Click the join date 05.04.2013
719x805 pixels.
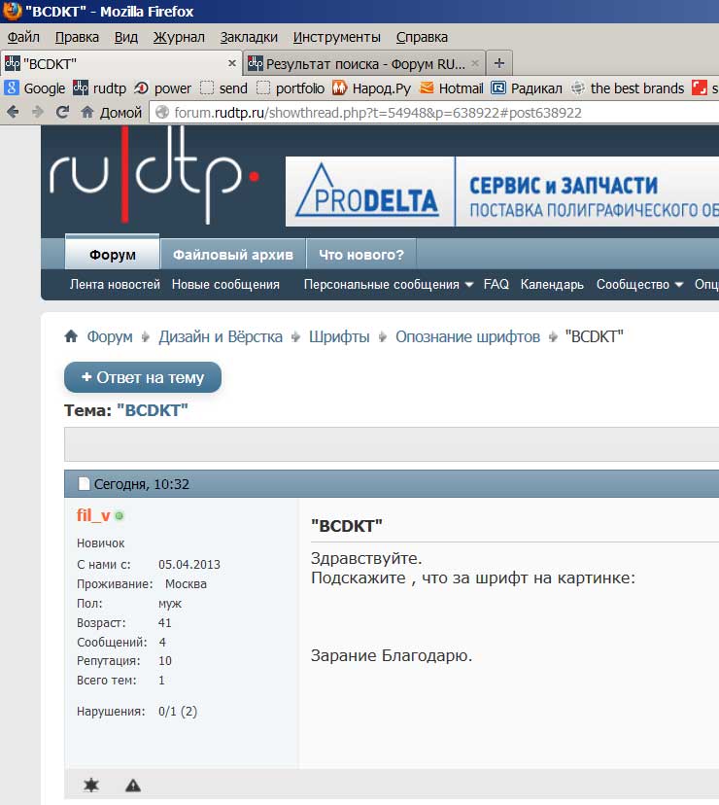(x=189, y=564)
